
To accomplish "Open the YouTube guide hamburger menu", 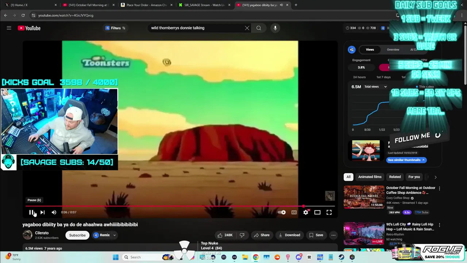I will tap(9, 28).
